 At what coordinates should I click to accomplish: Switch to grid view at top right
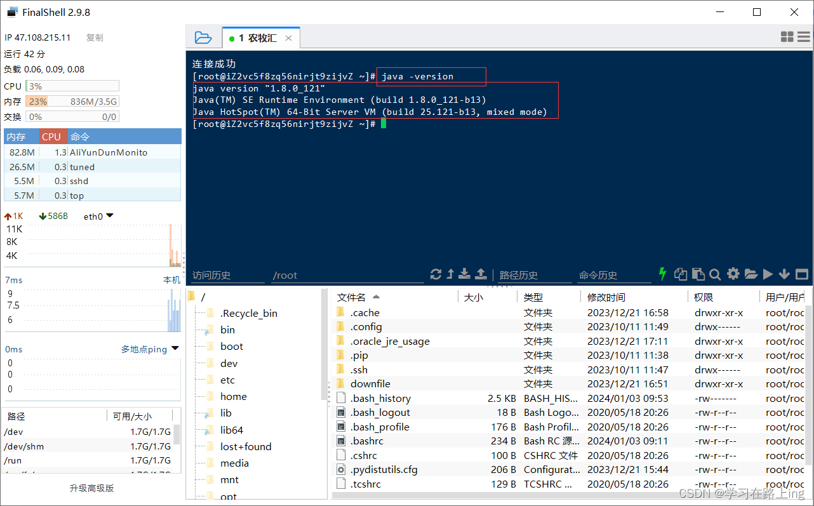(x=787, y=36)
